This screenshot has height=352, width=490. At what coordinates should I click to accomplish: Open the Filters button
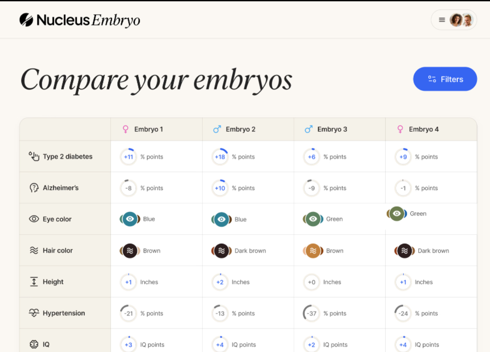tap(445, 79)
